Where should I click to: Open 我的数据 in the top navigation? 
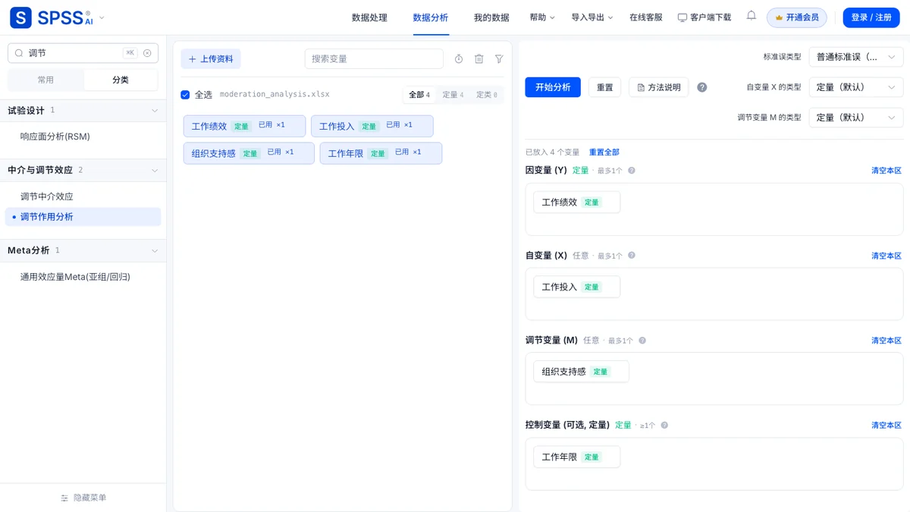click(491, 17)
